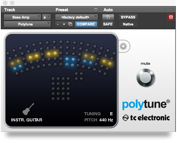Image resolution: width=177 pixels, height=143 pixels.
Task: Open the Polytune plug-in selector
Action: (x=27, y=24)
